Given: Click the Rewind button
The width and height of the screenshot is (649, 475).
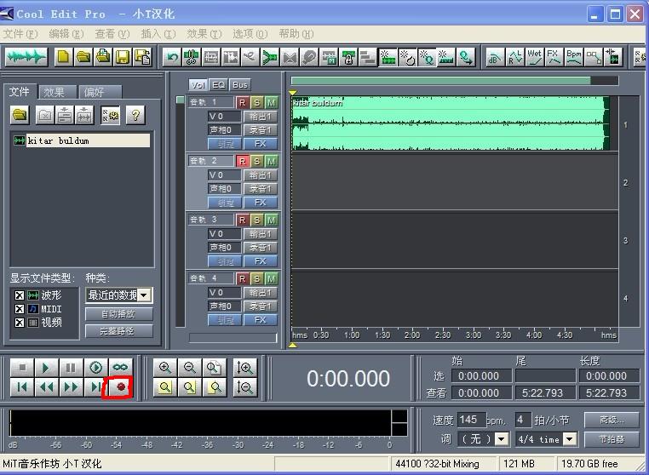Looking at the screenshot, I should [46, 386].
